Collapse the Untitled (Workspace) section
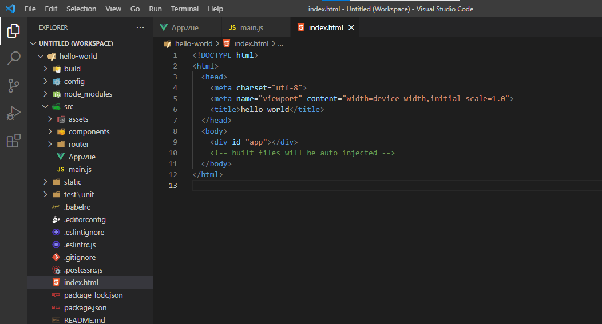This screenshot has height=324, width=602. click(x=76, y=43)
